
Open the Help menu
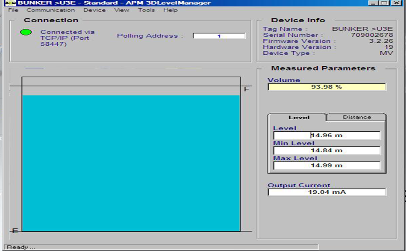(x=171, y=10)
